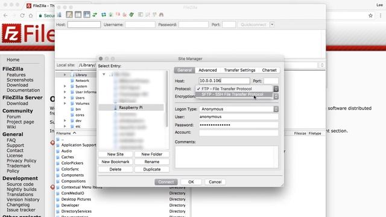Open the Screenshots link on website
386x217 pixels.
pyautogui.click(x=20, y=80)
